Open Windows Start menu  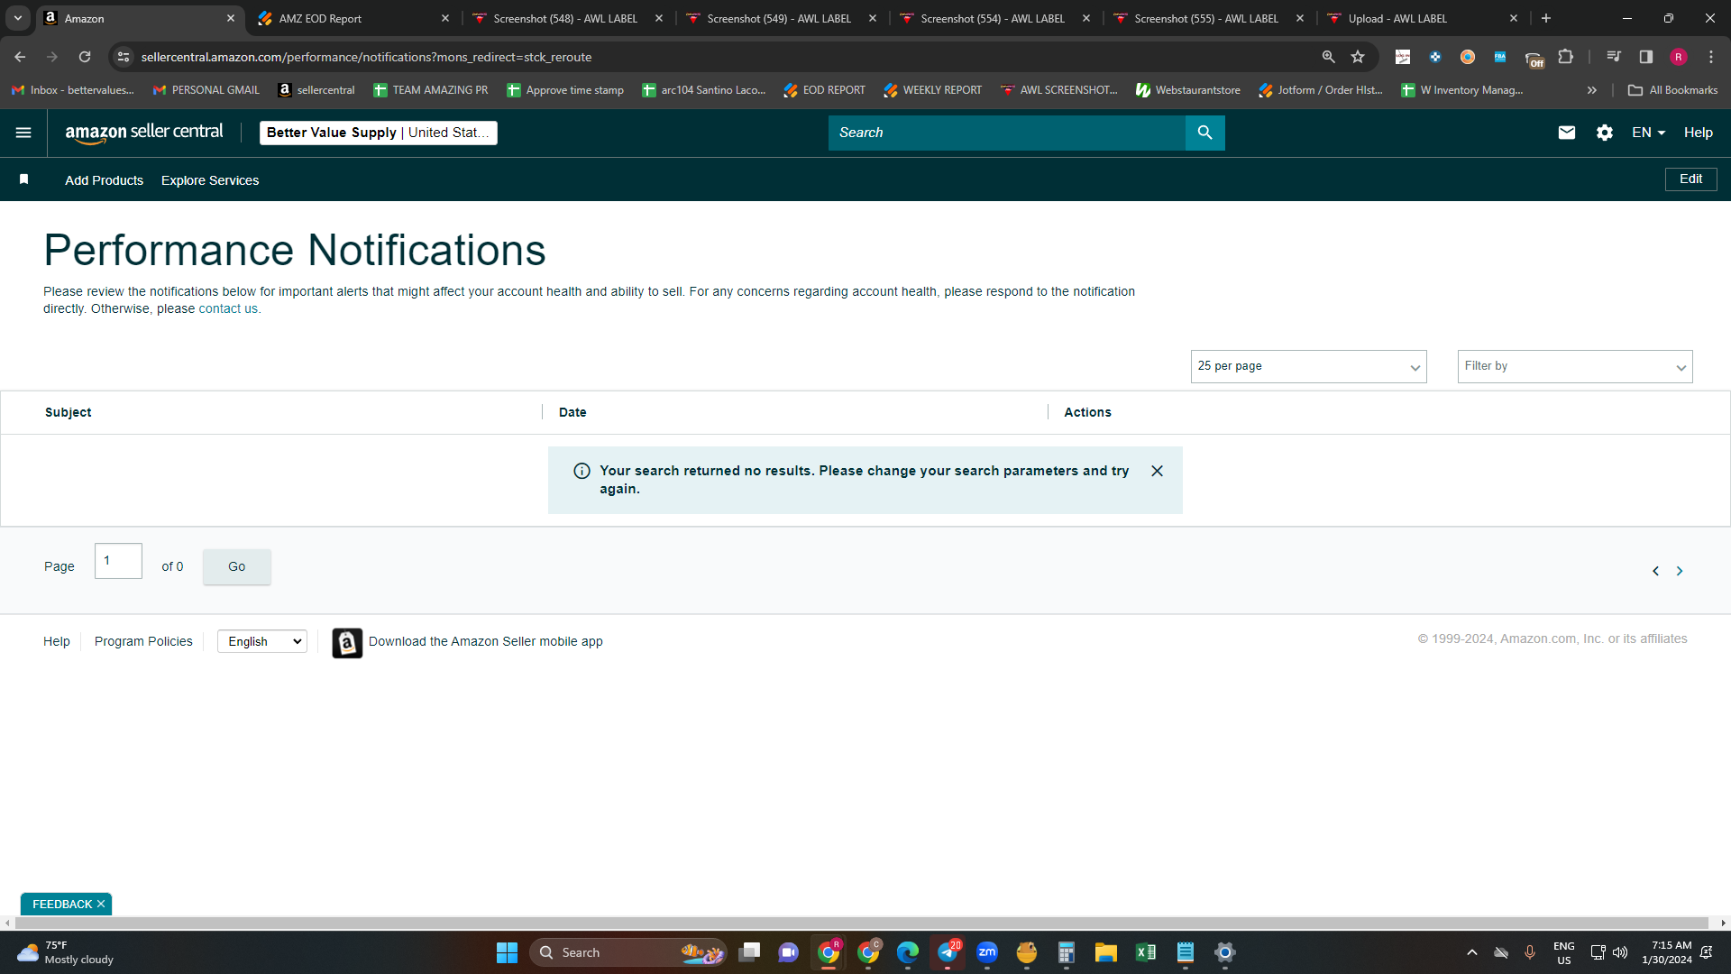[508, 952]
